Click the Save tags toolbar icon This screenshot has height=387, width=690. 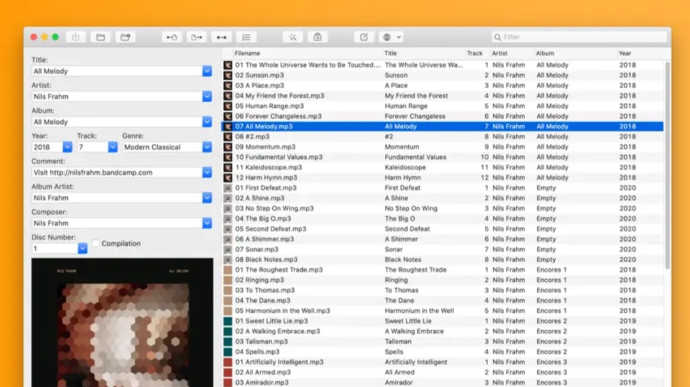point(75,37)
